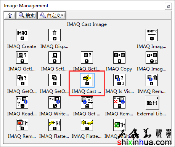Click the IMAQ Remove icon with trash can
175x147 pixels.
[152, 80]
